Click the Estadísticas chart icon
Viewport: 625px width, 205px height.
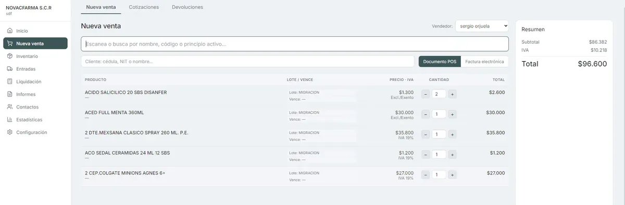(10, 119)
